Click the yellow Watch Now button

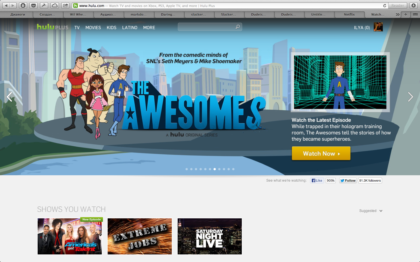tap(321, 153)
